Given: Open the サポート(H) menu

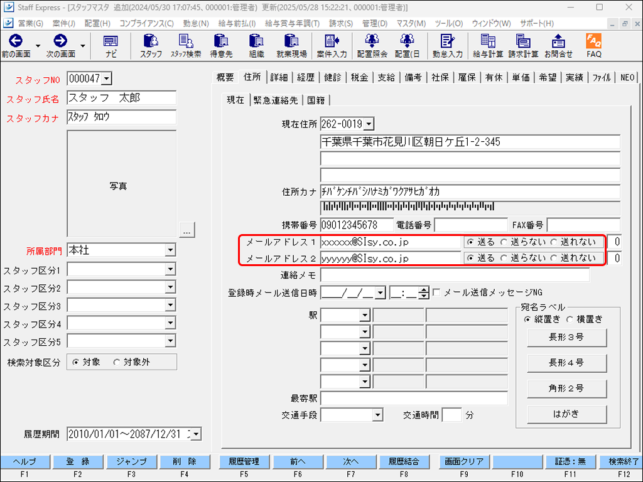Looking at the screenshot, I should (536, 23).
